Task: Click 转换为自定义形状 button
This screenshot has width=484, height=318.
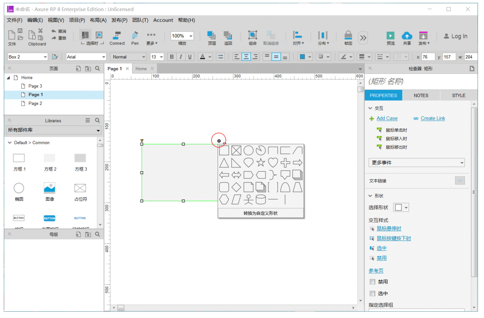Action: click(261, 213)
